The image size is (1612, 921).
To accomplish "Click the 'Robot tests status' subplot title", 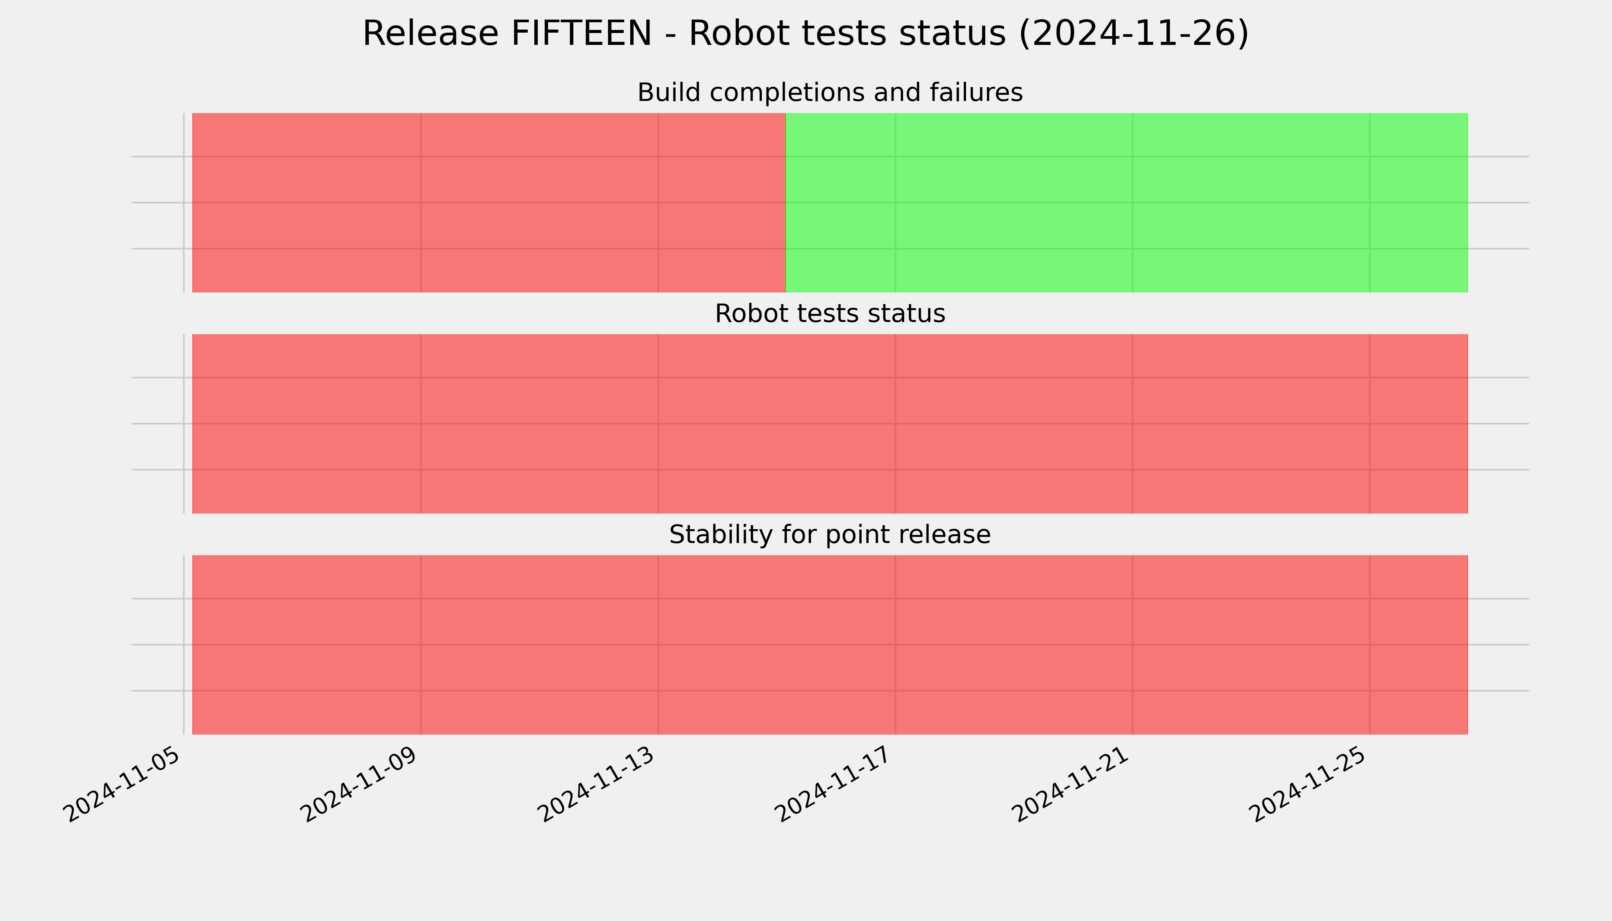I will [829, 314].
